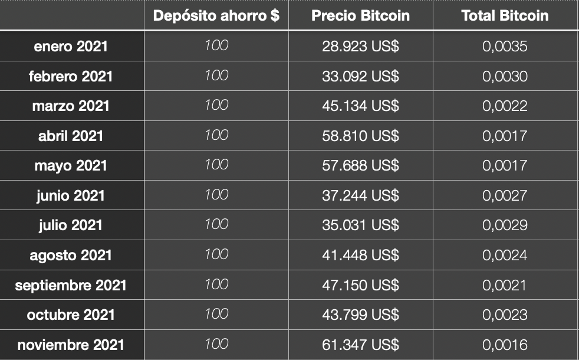579x360 pixels.
Task: Select the 43.799 US$ cell for octubre
Action: point(361,315)
